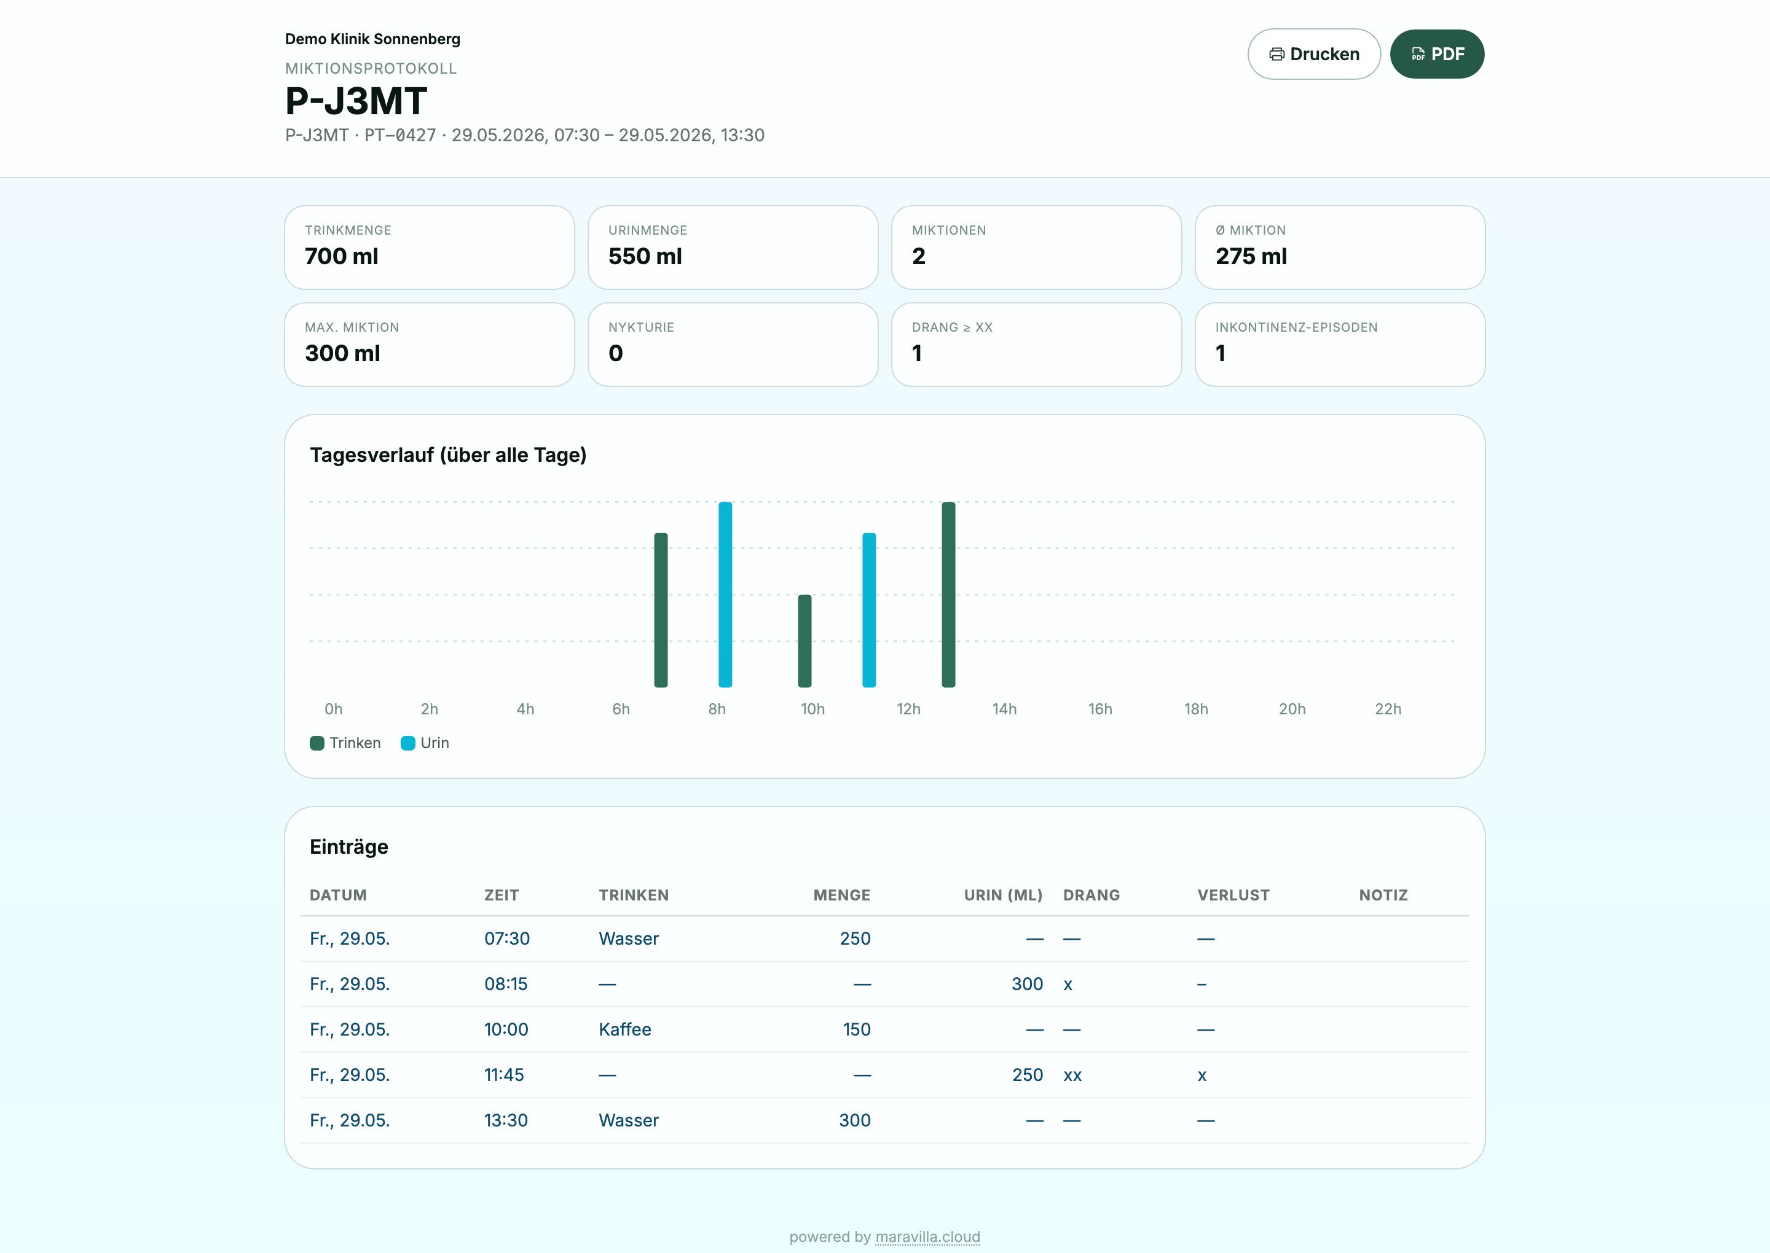Click the Urin legend color swatch
Viewport: 1770px width, 1253px height.
[x=407, y=743]
